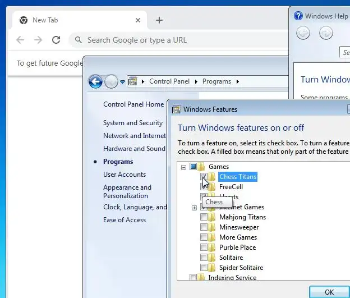Select Minesweeper label in the list
The image size is (350, 298).
tap(239, 227)
